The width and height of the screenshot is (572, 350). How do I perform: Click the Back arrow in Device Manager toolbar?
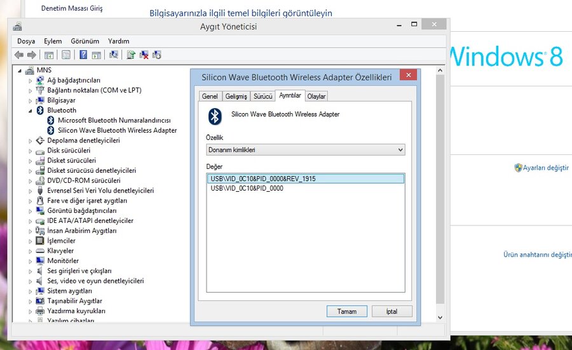point(19,55)
